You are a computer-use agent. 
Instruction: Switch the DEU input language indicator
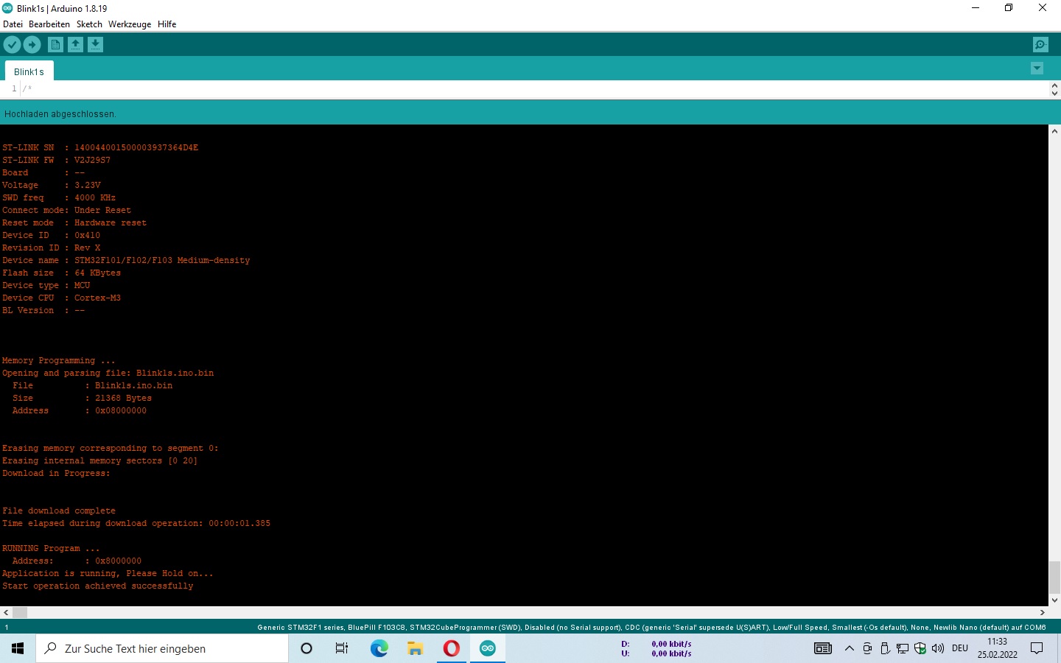(x=960, y=648)
